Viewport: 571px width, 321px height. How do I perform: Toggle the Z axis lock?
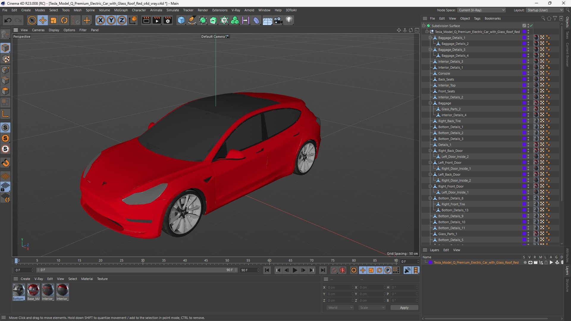click(122, 20)
